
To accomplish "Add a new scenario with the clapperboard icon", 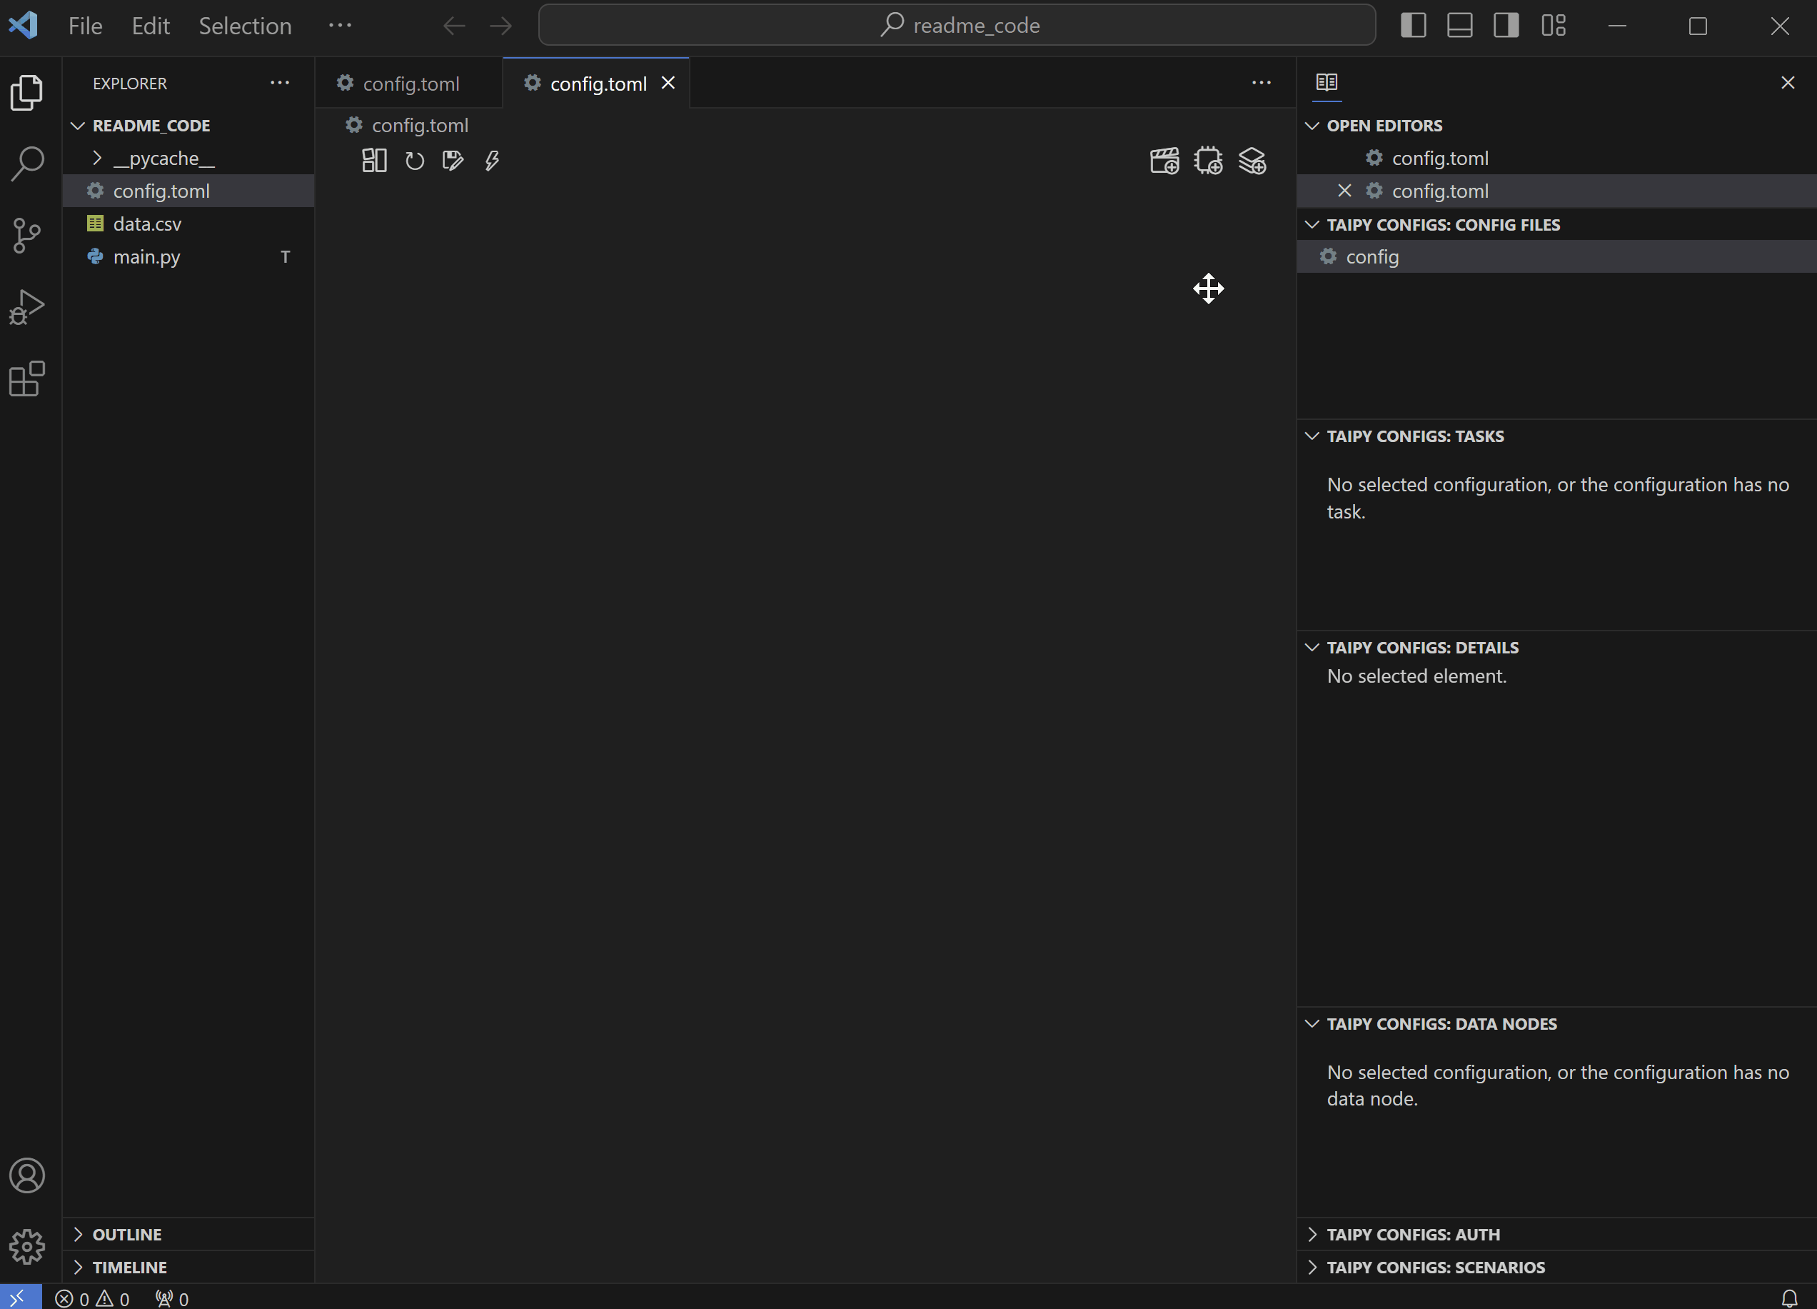I will coord(1164,161).
